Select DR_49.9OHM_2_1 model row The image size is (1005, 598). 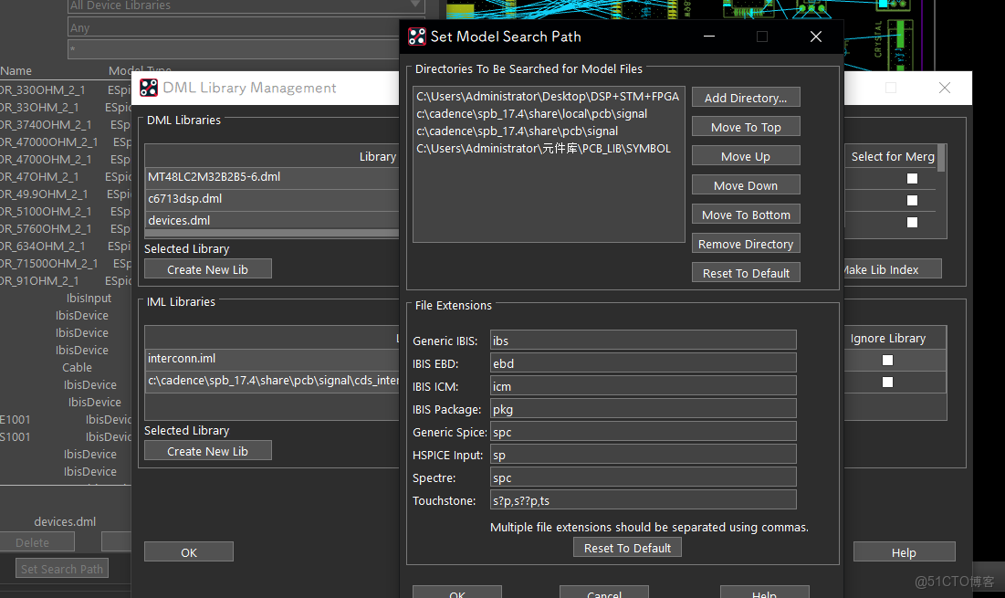point(66,194)
